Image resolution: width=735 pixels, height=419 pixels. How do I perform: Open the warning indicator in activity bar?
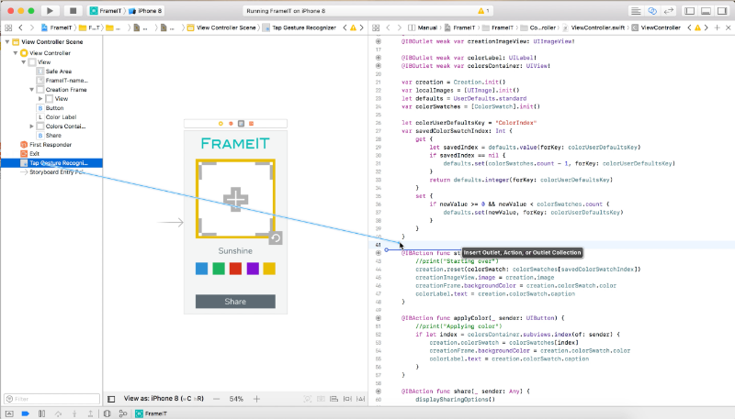(483, 11)
